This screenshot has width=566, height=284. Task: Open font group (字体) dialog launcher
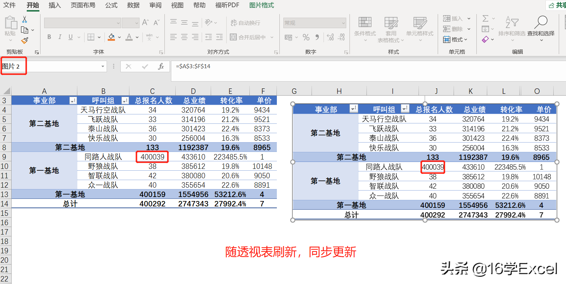pos(161,52)
